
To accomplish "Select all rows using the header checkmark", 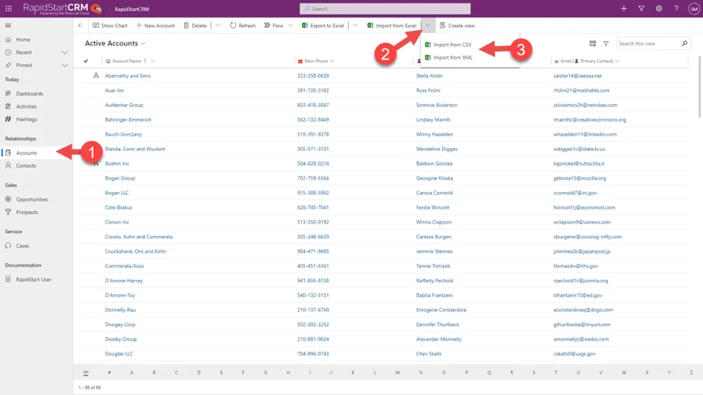I will click(x=85, y=61).
